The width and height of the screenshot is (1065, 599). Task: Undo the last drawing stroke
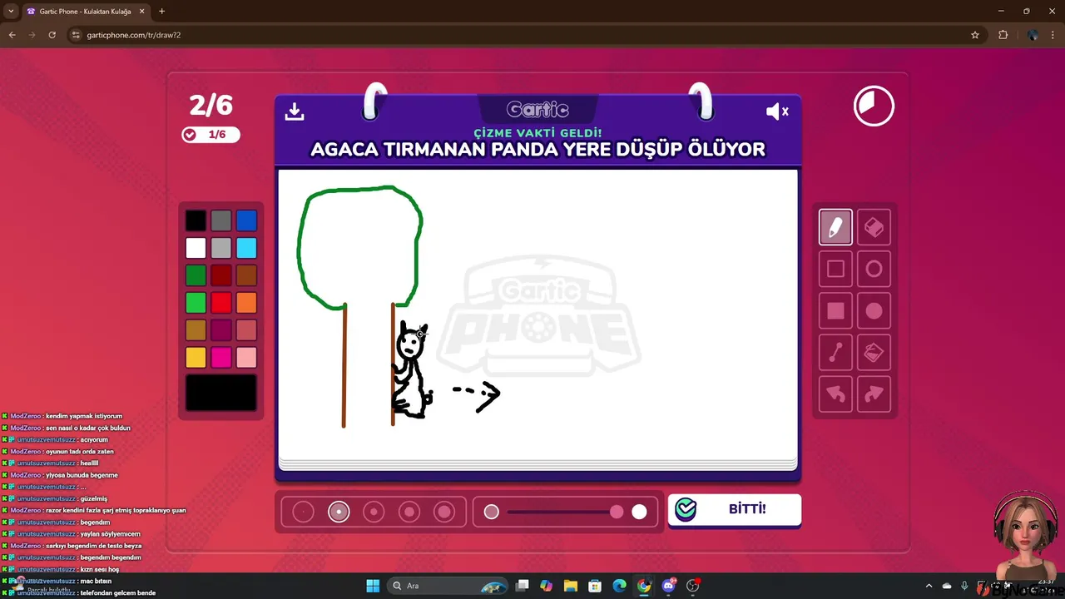(x=835, y=394)
